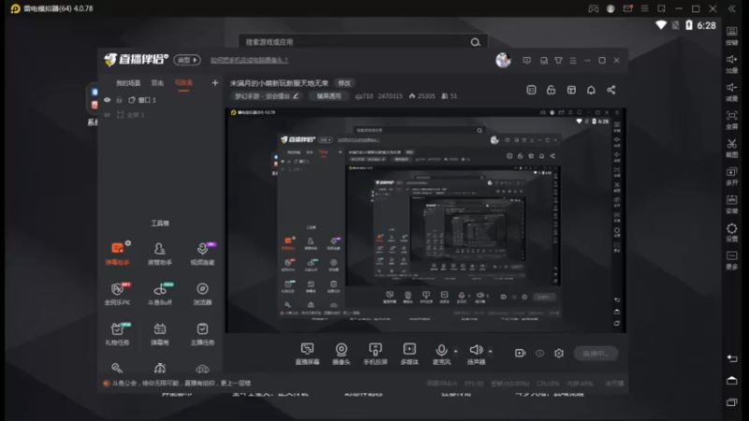Viewport: 749px width, 421px height.
Task: Toggle the padlock icon above the preview
Action: pyautogui.click(x=551, y=90)
